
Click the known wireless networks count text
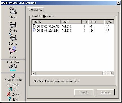coord(57,81)
